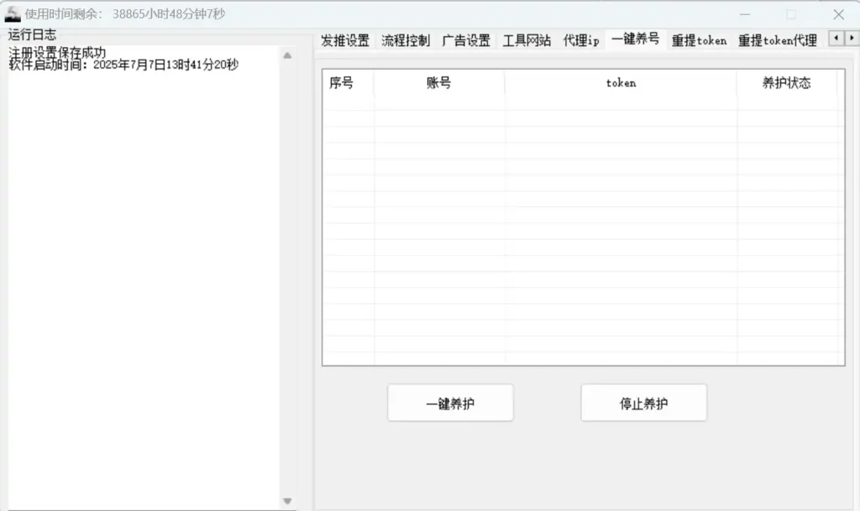Click the 一键养护 button
Screen dimensions: 860x511
point(450,403)
